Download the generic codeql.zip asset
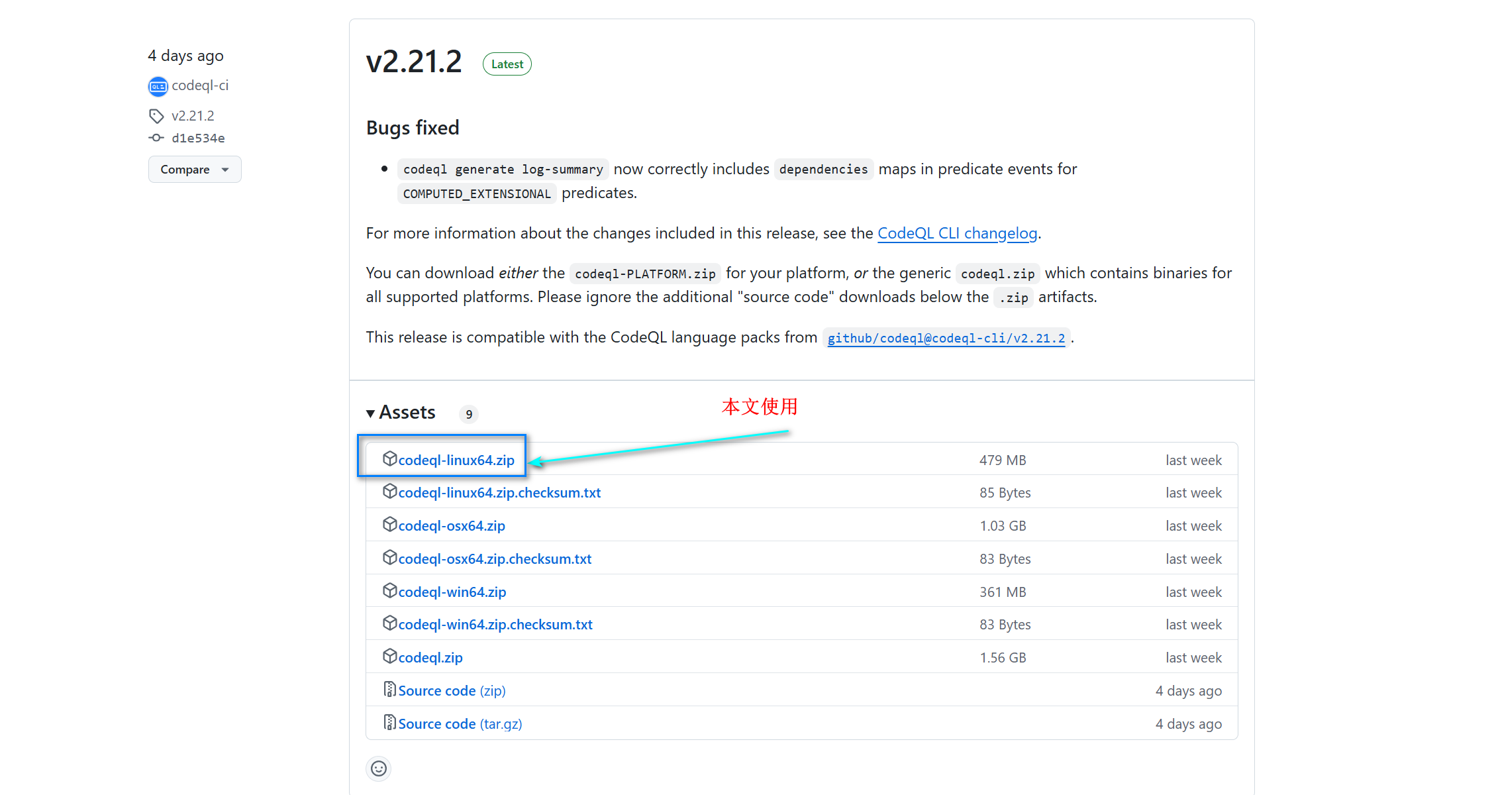 click(430, 658)
